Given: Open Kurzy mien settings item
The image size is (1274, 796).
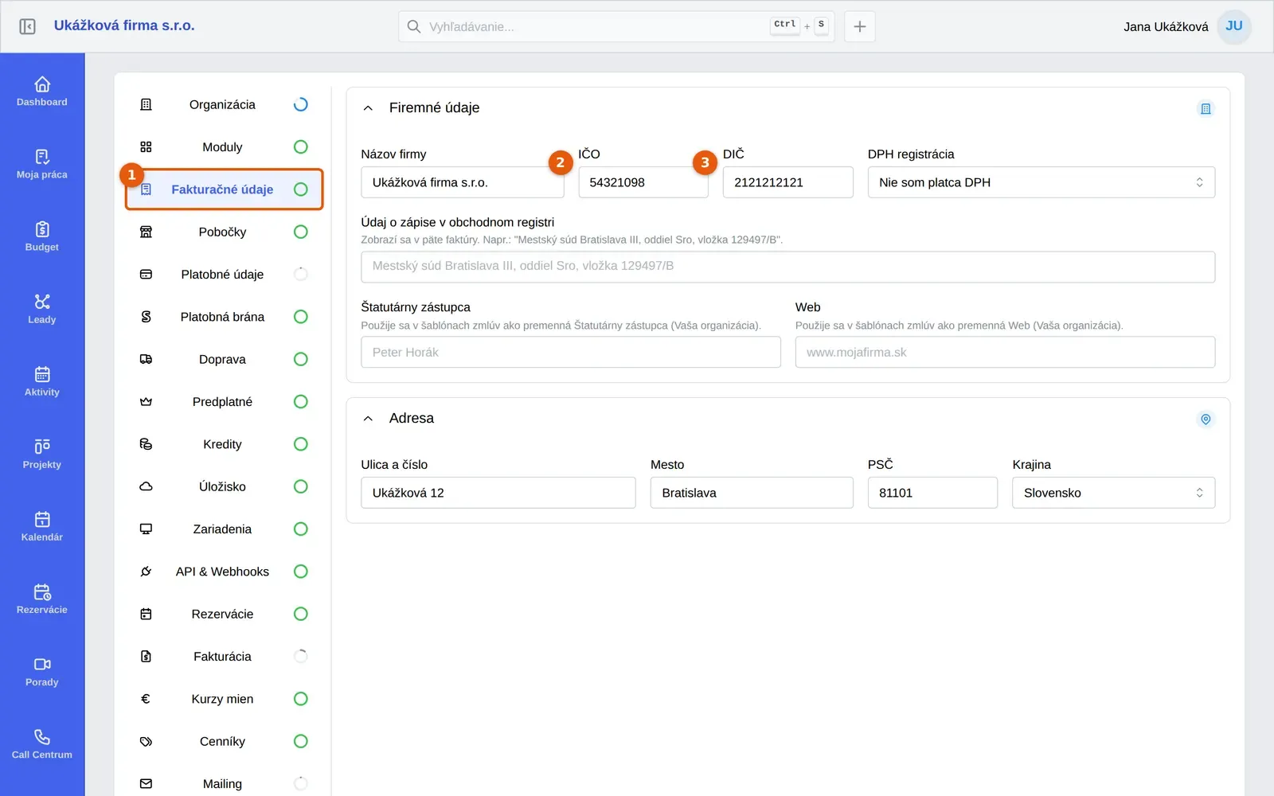Looking at the screenshot, I should [x=224, y=699].
